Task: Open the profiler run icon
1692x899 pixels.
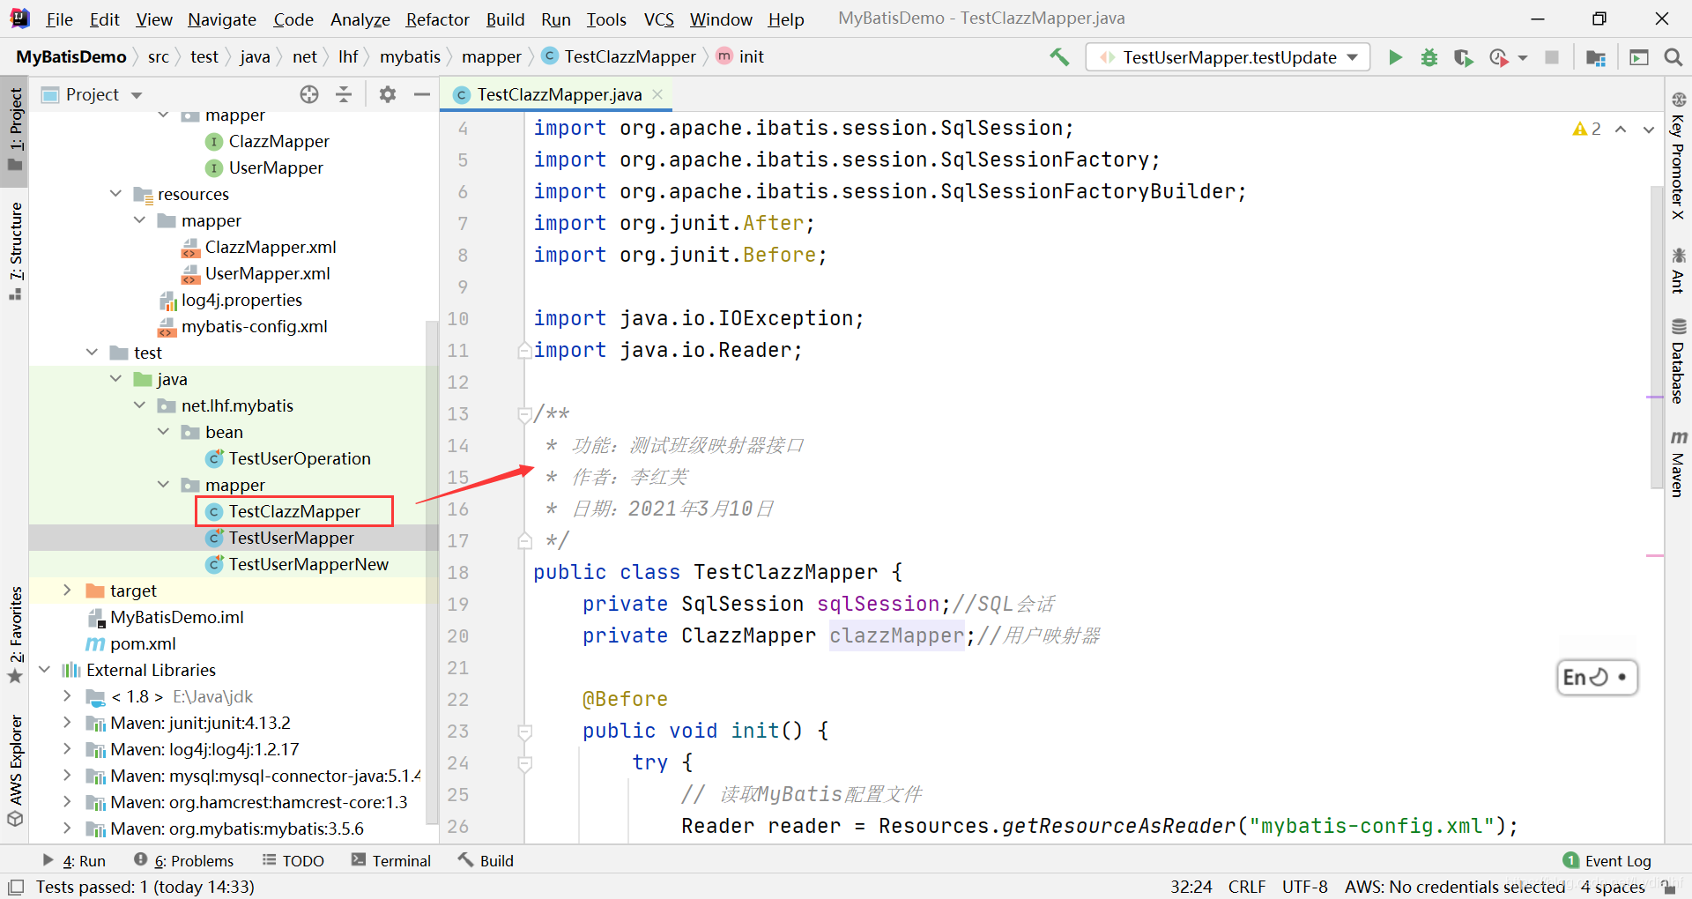Action: point(1498,57)
